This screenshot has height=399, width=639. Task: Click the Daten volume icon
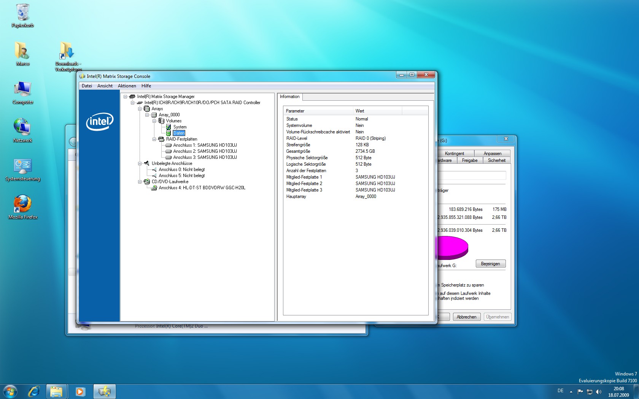coord(168,133)
